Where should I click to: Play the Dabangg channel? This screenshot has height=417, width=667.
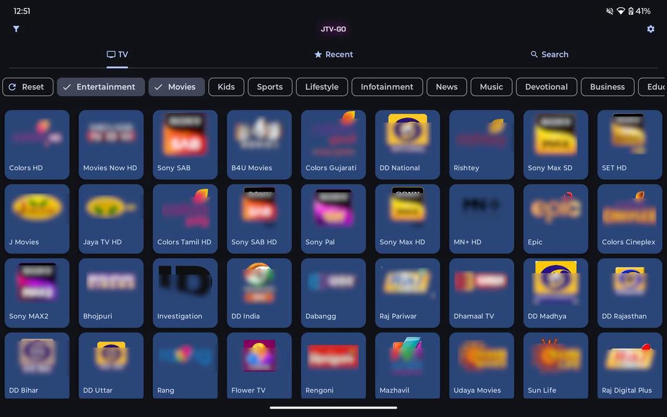tap(334, 293)
